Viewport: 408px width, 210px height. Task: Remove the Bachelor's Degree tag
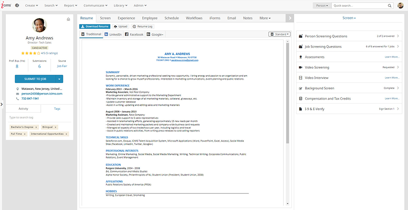tap(36, 127)
